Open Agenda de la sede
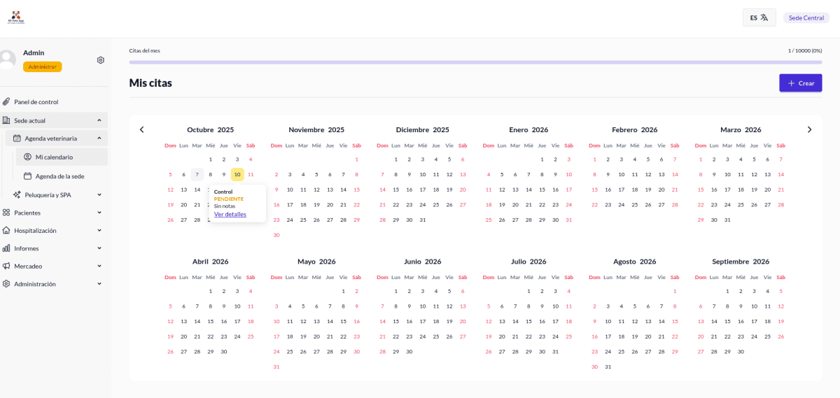Screen dimensions: 840x398 click(59, 176)
